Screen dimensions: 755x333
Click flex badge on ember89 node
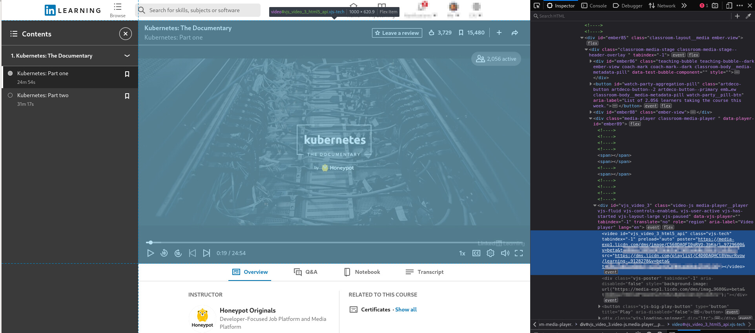635,124
